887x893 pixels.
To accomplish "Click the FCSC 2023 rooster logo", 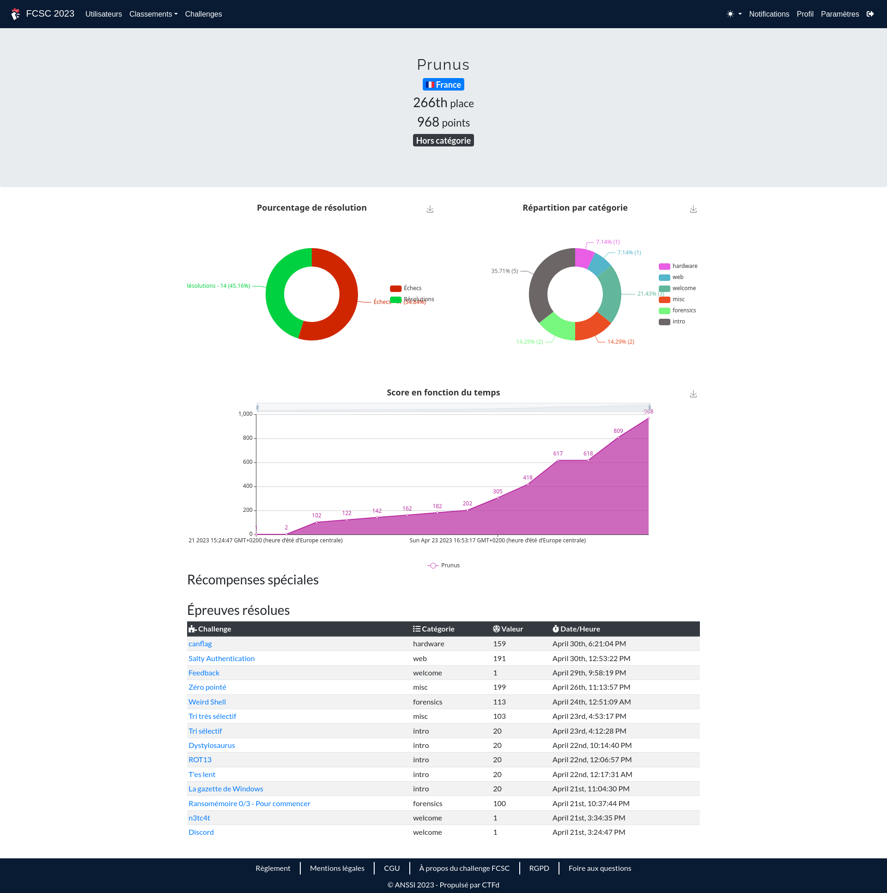I will click(x=16, y=14).
